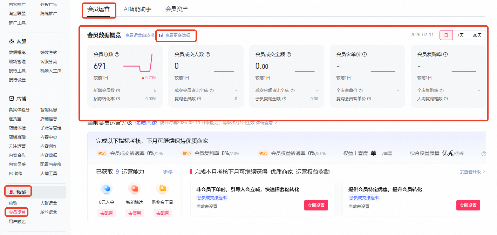Viewport: 497px width, 235px height.
Task: Click the help icon beside 复购会员客单价
Action: point(369,99)
